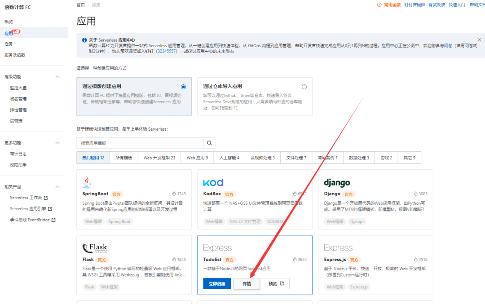The height and width of the screenshot is (304, 485).
Task: Switch to 游戏 2 tab
Action: click(386, 158)
